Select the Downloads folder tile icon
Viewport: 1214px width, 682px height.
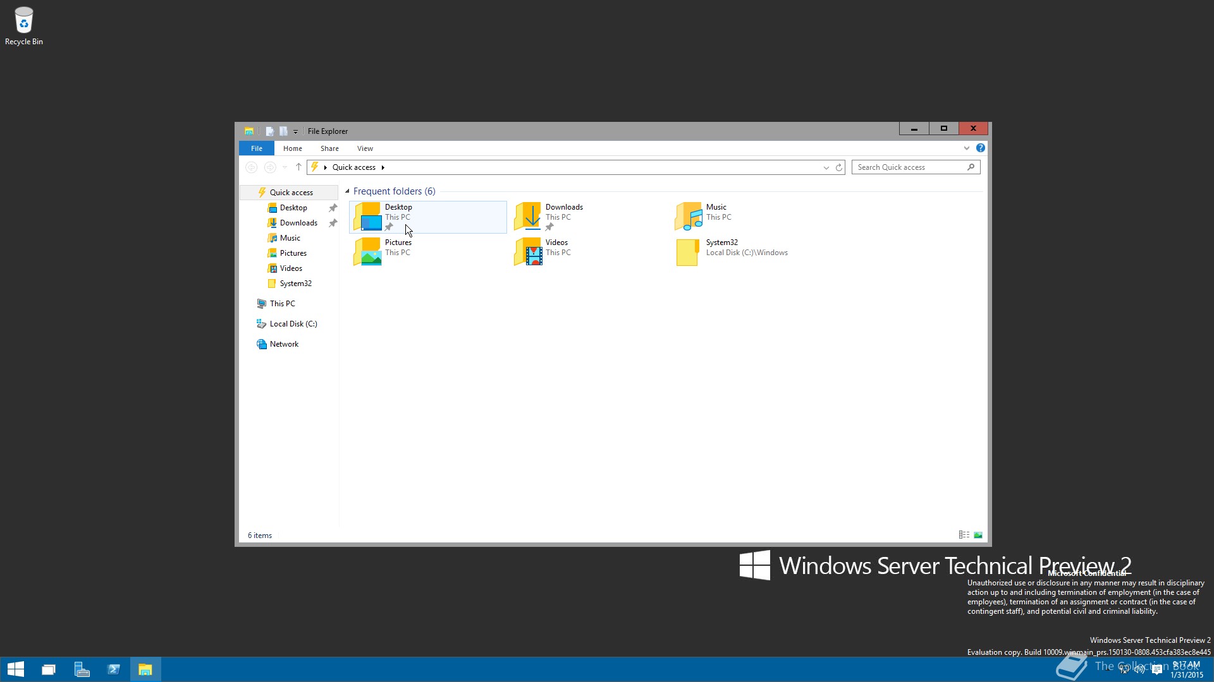point(529,217)
